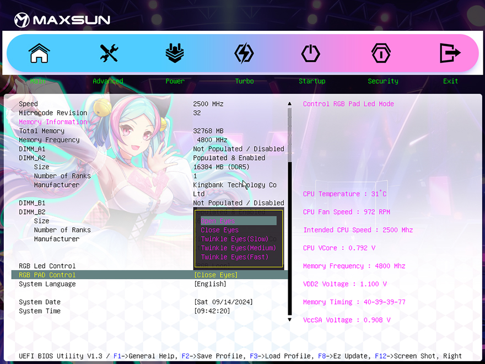This screenshot has width=485, height=364.
Task: Click the Speed 2500 MHz value
Action: pos(208,104)
